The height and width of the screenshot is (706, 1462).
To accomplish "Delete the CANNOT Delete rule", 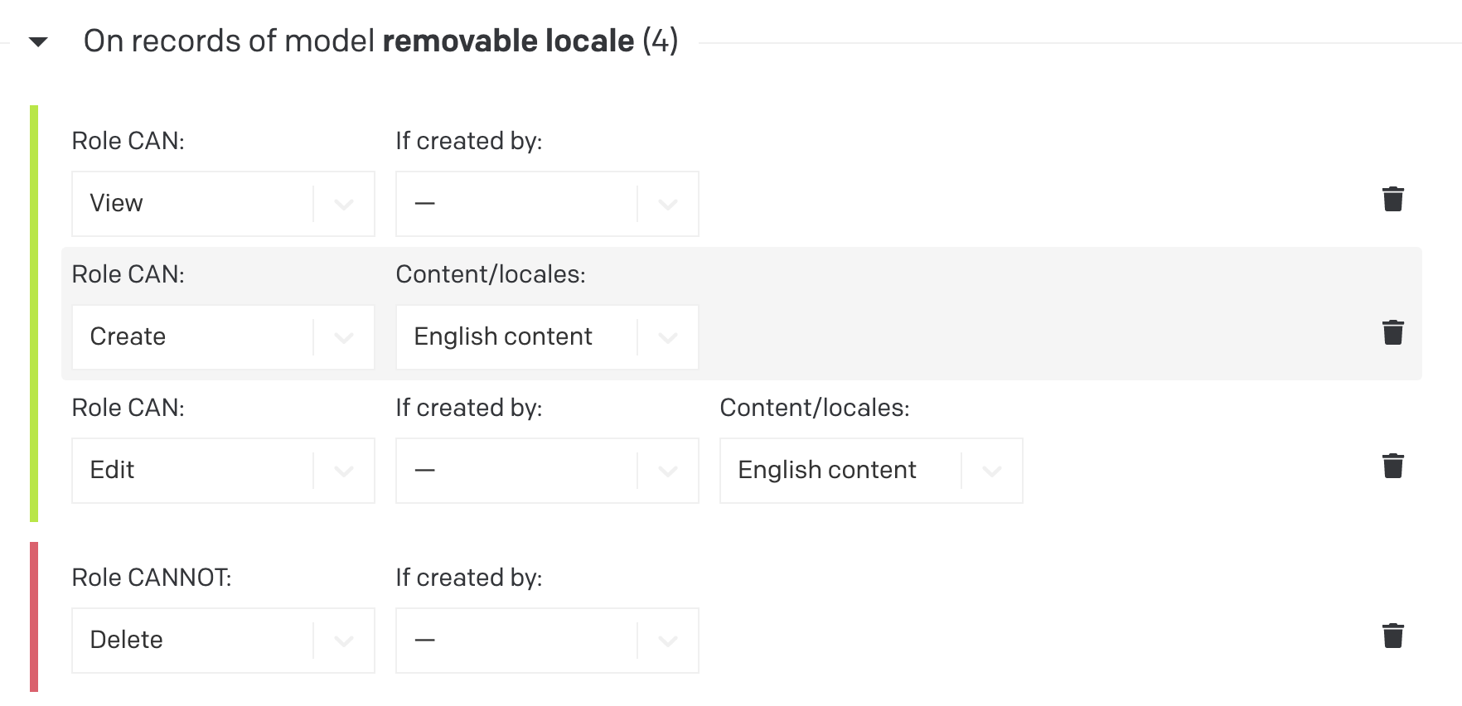I will pos(1392,636).
